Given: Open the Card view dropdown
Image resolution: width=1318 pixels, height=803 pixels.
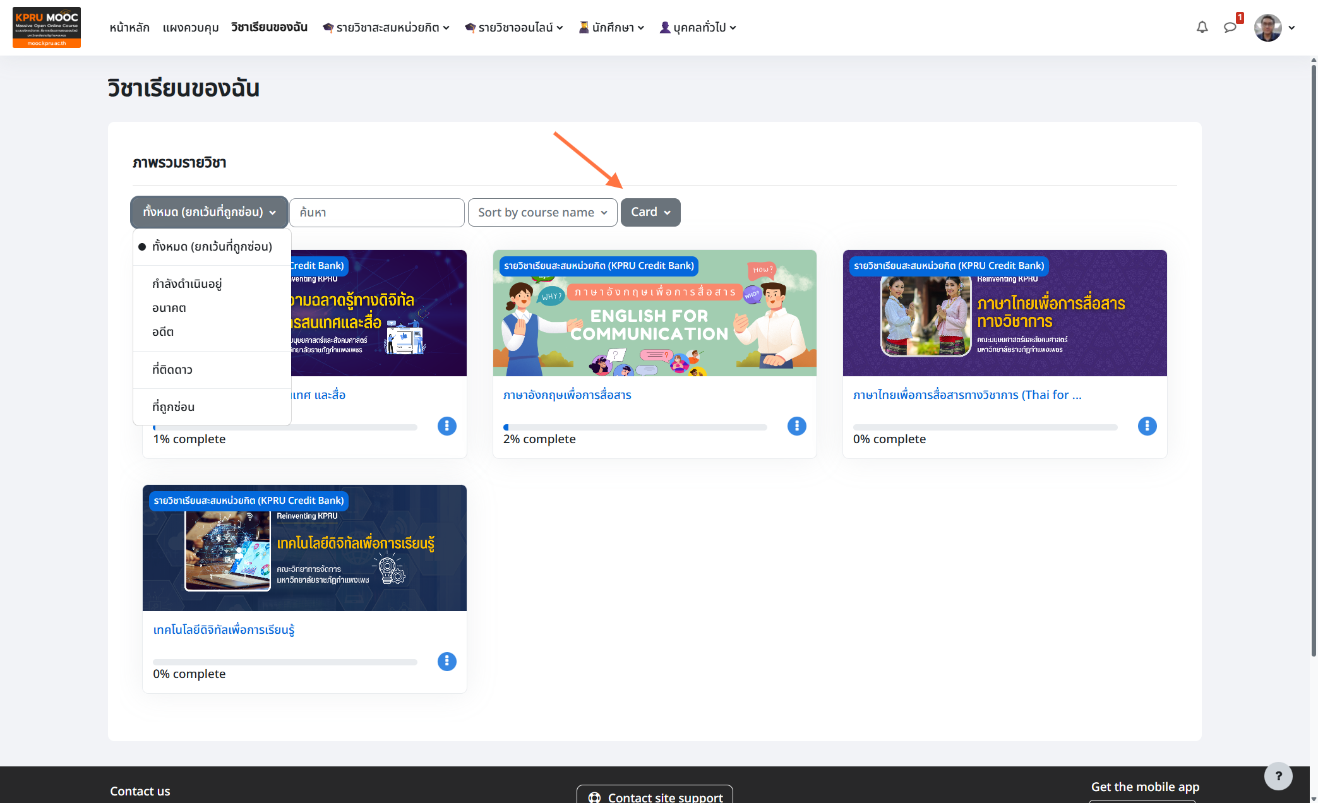Looking at the screenshot, I should pyautogui.click(x=650, y=212).
